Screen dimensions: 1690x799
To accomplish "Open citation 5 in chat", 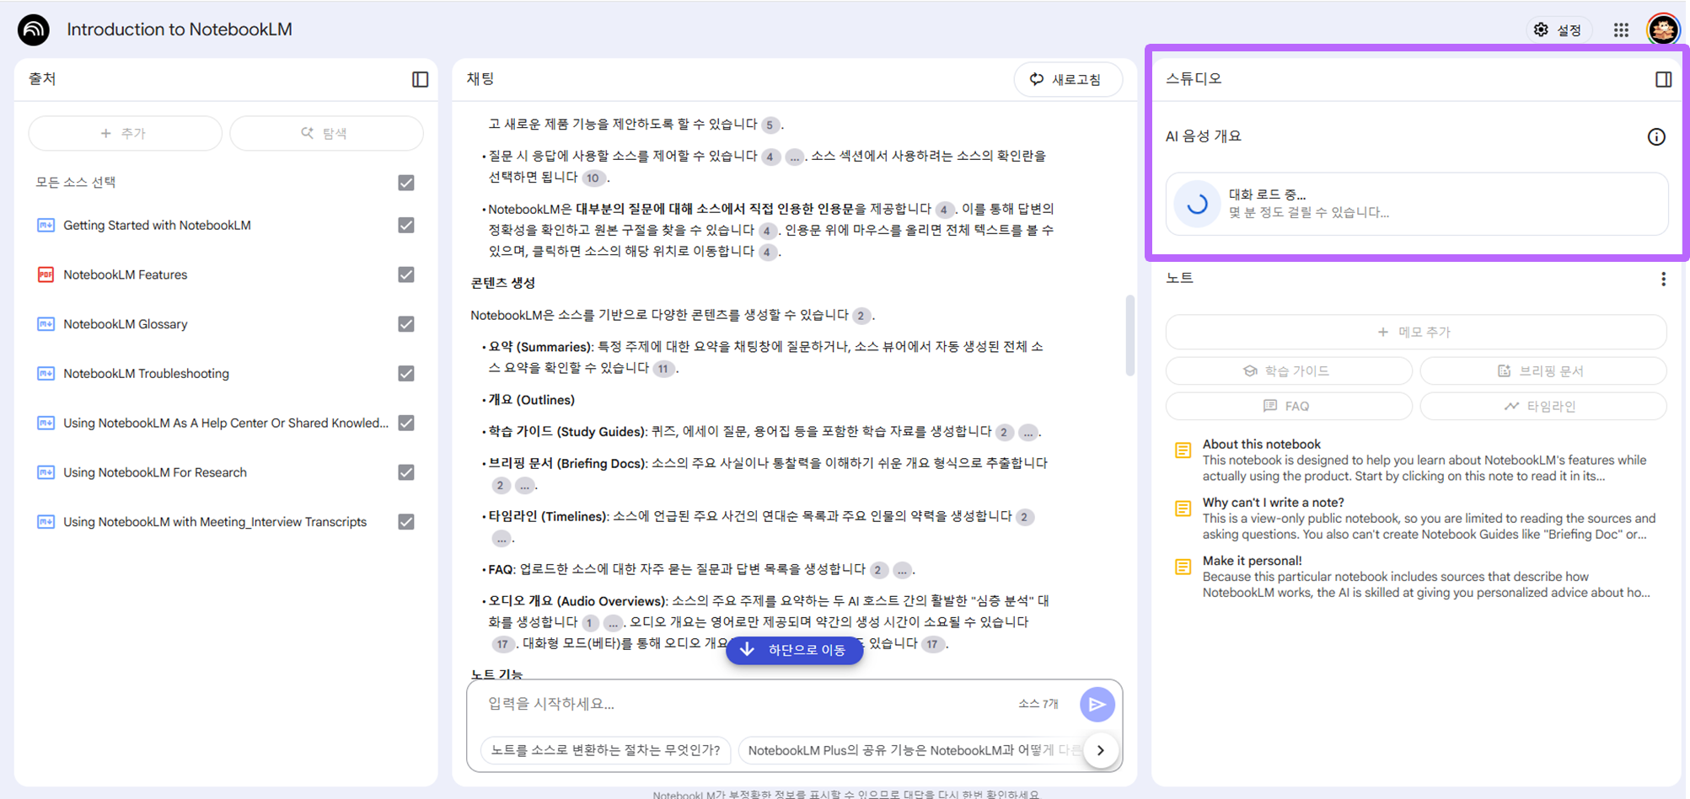I will [x=770, y=125].
